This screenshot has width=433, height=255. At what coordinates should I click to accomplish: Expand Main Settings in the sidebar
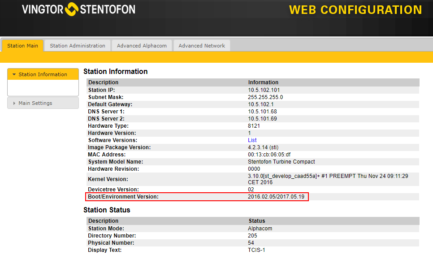click(x=35, y=103)
